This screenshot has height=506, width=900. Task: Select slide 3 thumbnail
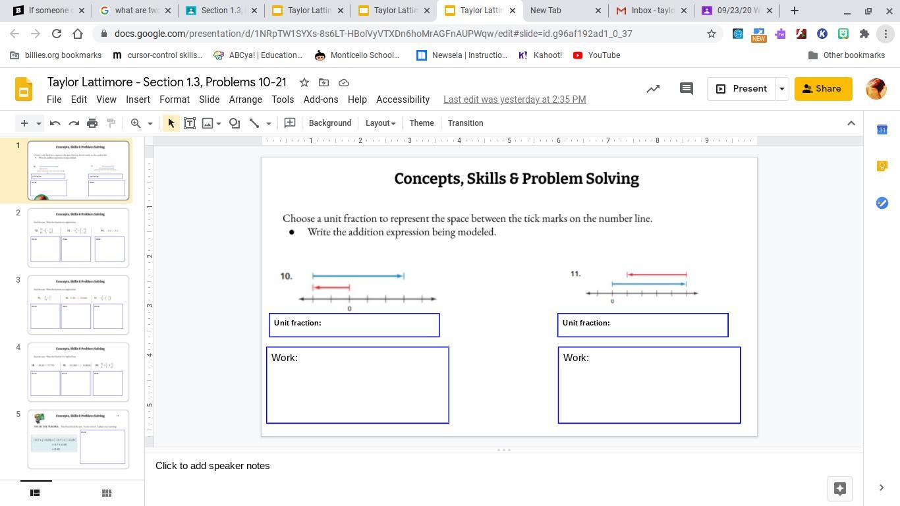pyautogui.click(x=78, y=305)
